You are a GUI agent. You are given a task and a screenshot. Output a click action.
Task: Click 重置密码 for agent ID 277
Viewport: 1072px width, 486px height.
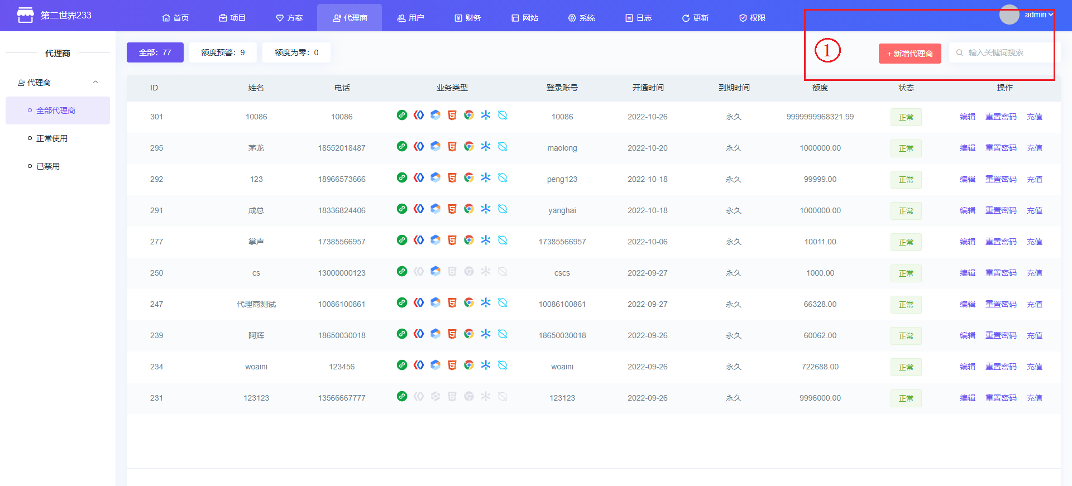tap(1001, 242)
